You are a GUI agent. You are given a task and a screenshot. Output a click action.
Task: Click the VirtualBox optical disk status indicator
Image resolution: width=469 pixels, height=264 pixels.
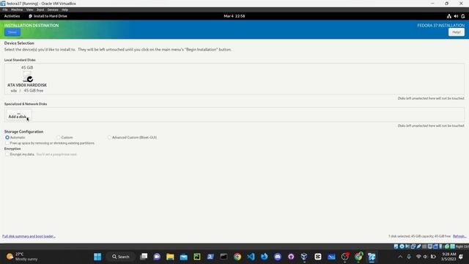[x=402, y=246]
